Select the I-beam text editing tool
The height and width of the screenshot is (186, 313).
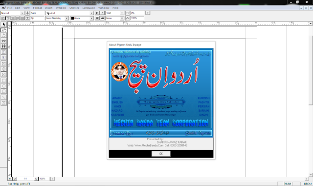tap(3, 30)
